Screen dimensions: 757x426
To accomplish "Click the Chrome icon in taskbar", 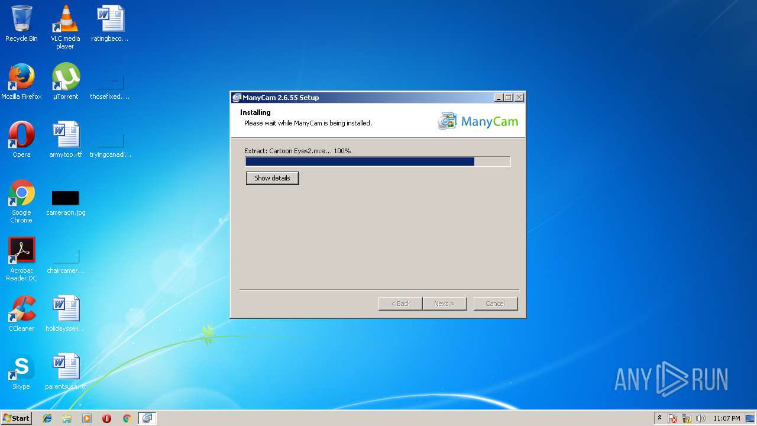I will point(127,418).
